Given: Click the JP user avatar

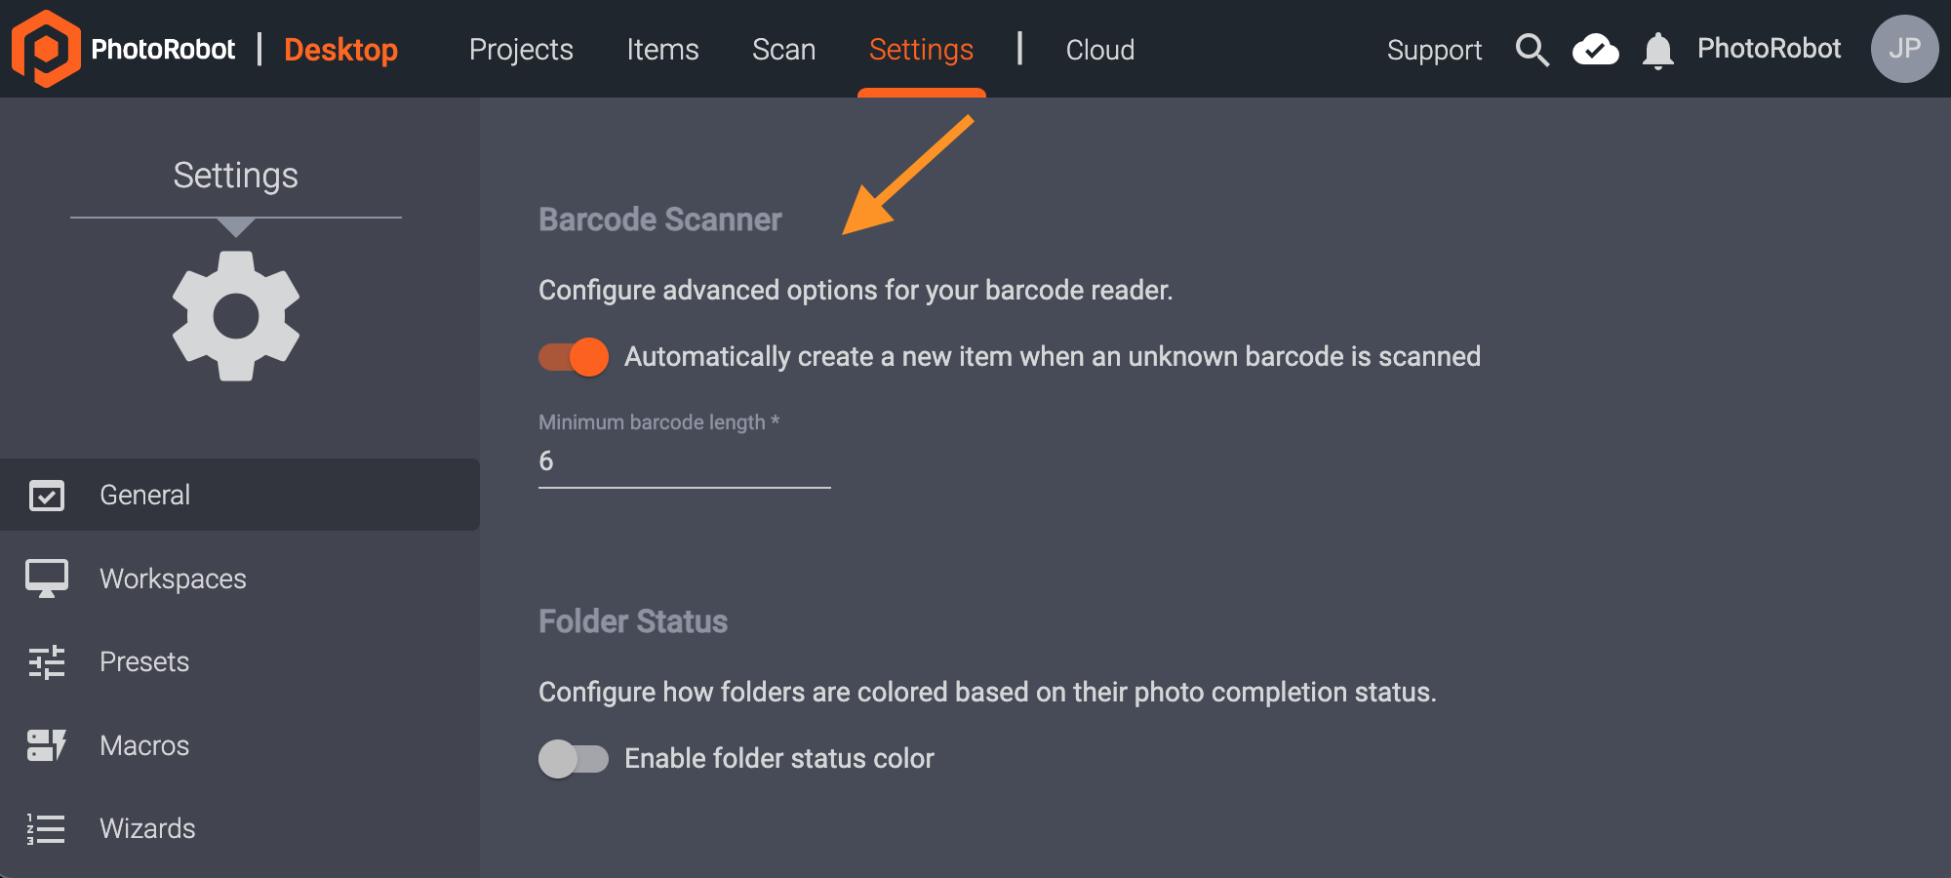Looking at the screenshot, I should [1903, 49].
